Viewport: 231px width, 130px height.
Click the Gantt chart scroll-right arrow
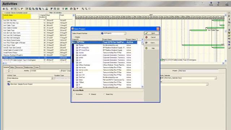point(223,63)
